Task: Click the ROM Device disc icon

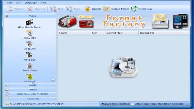Action: coord(7,94)
